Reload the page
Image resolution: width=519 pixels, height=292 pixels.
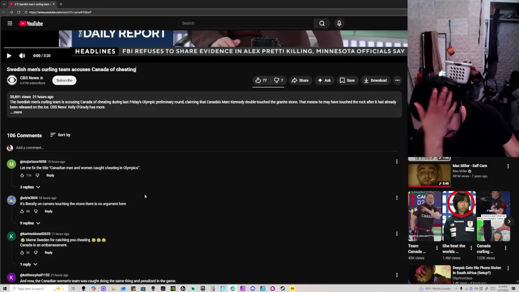coord(19,12)
